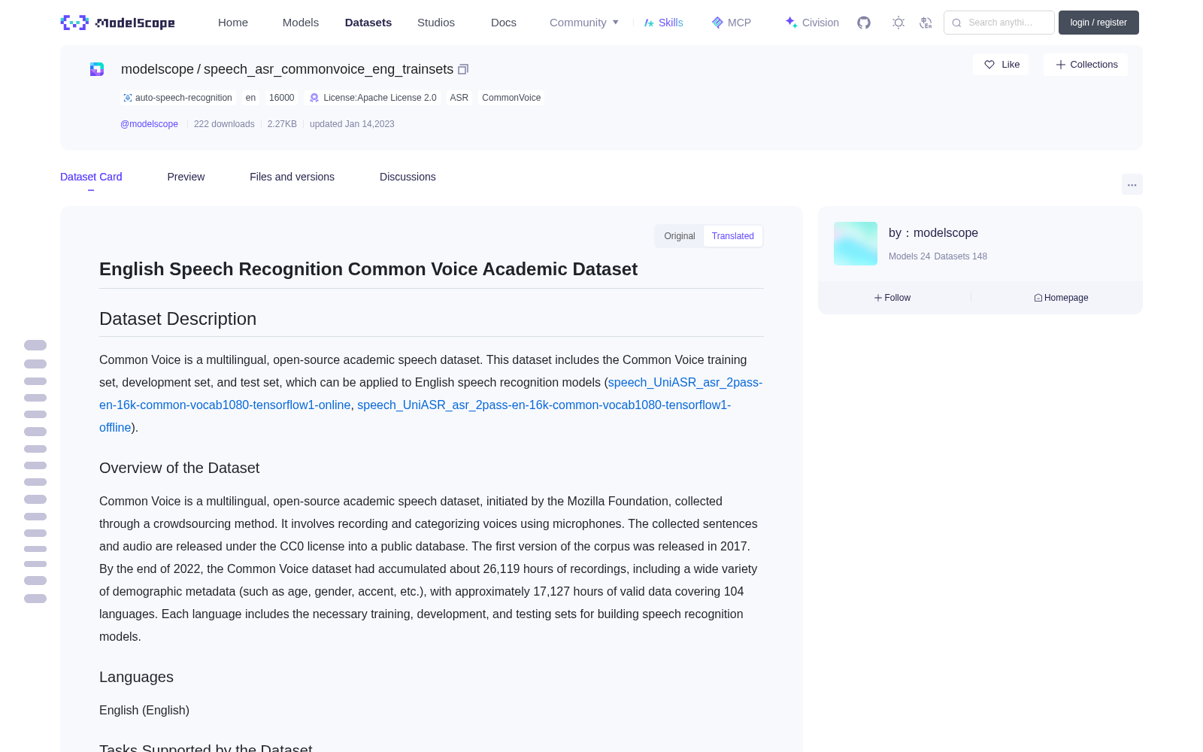The image size is (1203, 752).
Task: Like this dataset
Action: pyautogui.click(x=1001, y=65)
